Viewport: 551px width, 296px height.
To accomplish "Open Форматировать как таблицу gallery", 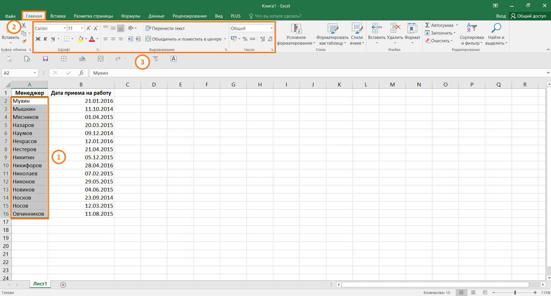I will (x=333, y=34).
